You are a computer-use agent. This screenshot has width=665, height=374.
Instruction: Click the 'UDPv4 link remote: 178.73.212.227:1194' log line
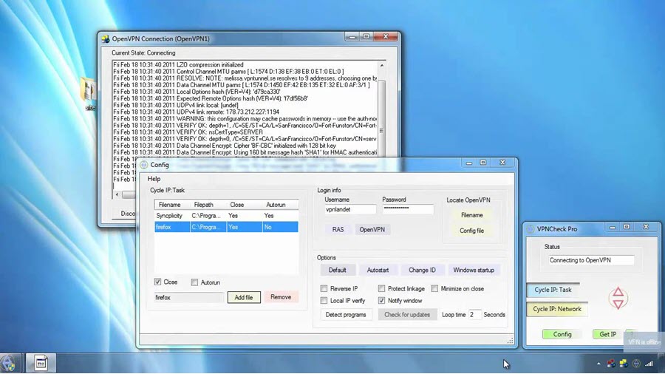click(196, 112)
